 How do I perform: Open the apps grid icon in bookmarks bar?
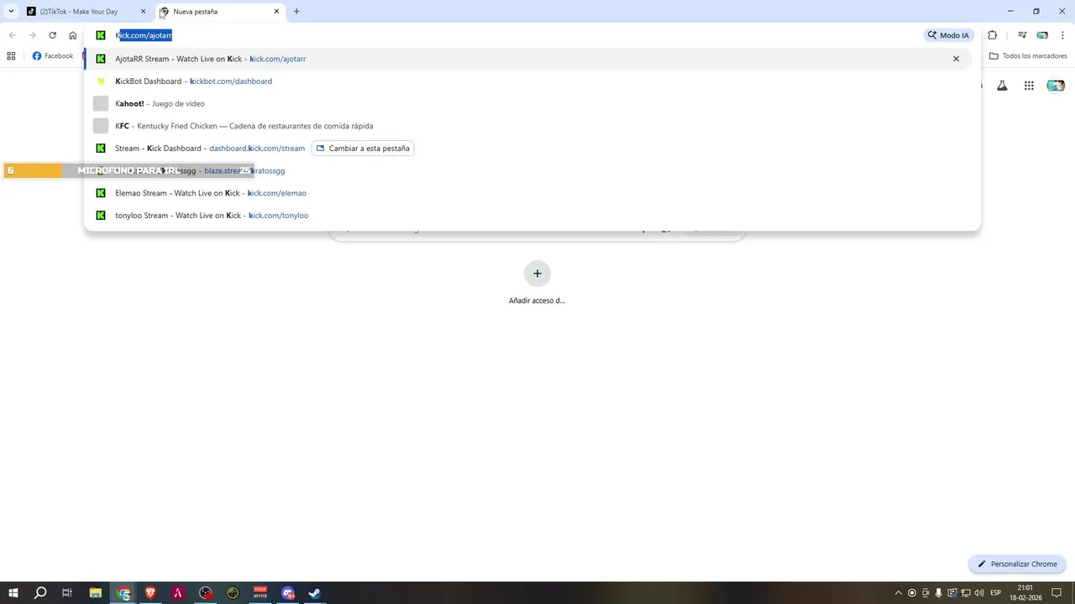[x=11, y=56]
